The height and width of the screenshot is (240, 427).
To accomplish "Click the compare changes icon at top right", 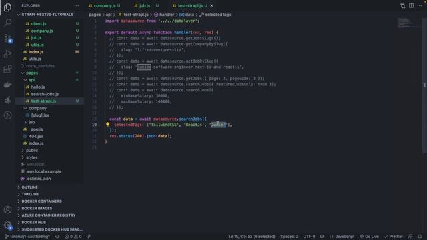I will 402,6.
